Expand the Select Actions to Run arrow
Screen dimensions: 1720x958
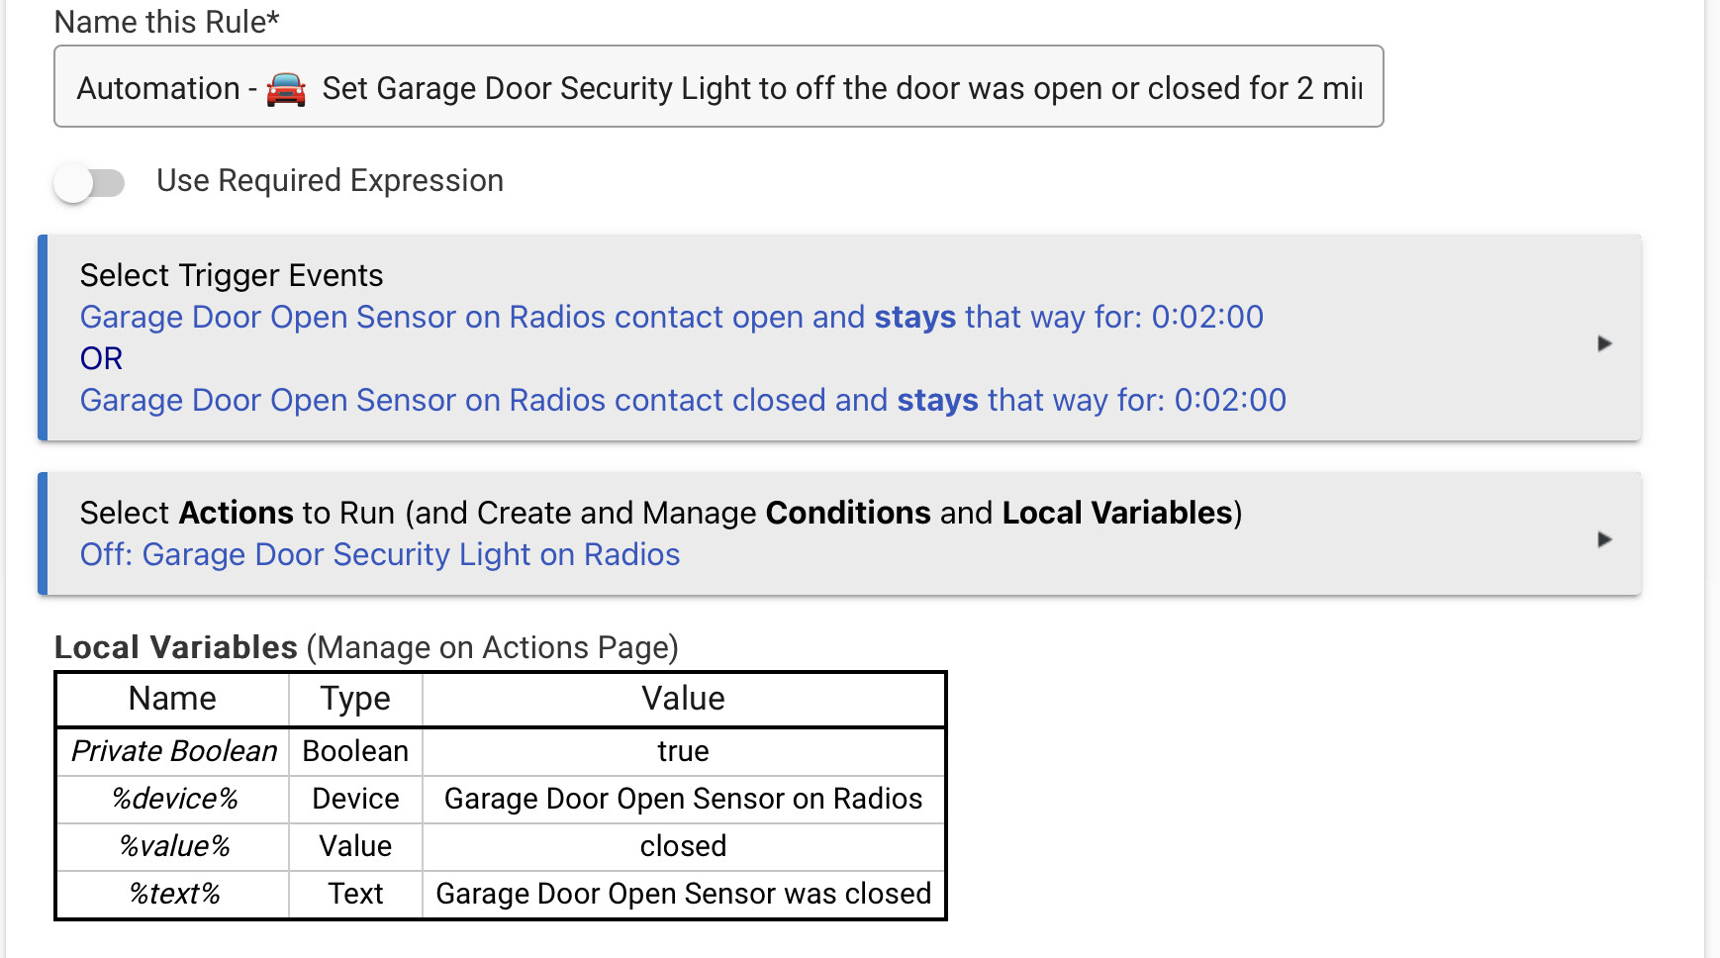pyautogui.click(x=1604, y=539)
